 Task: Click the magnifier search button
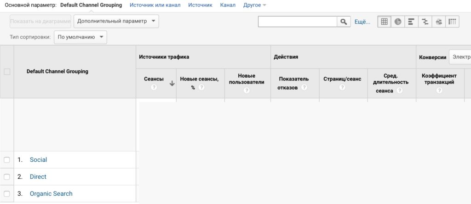click(x=343, y=22)
